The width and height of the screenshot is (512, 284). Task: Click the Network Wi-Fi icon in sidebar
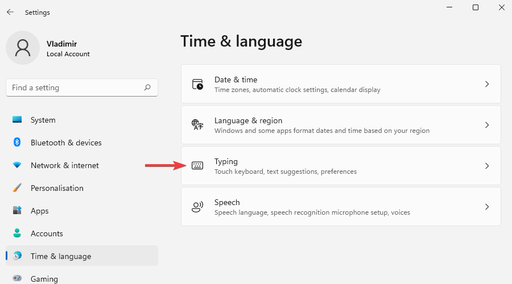[17, 165]
